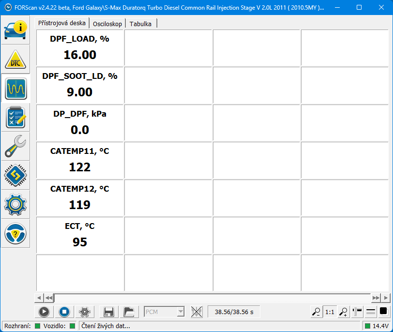Click the save floppy disk icon
The height and width of the screenshot is (332, 393).
click(x=108, y=312)
